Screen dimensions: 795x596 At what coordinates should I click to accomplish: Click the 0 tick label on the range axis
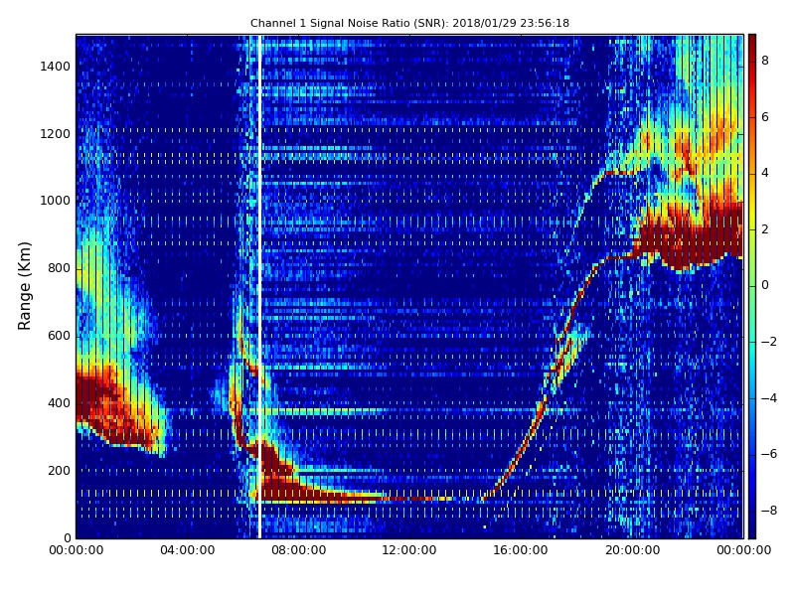click(x=67, y=537)
